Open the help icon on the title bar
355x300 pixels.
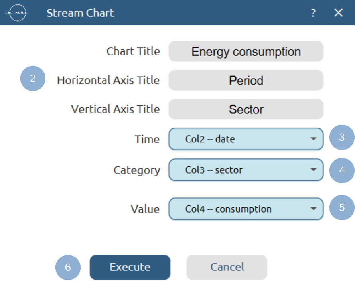pyautogui.click(x=313, y=13)
